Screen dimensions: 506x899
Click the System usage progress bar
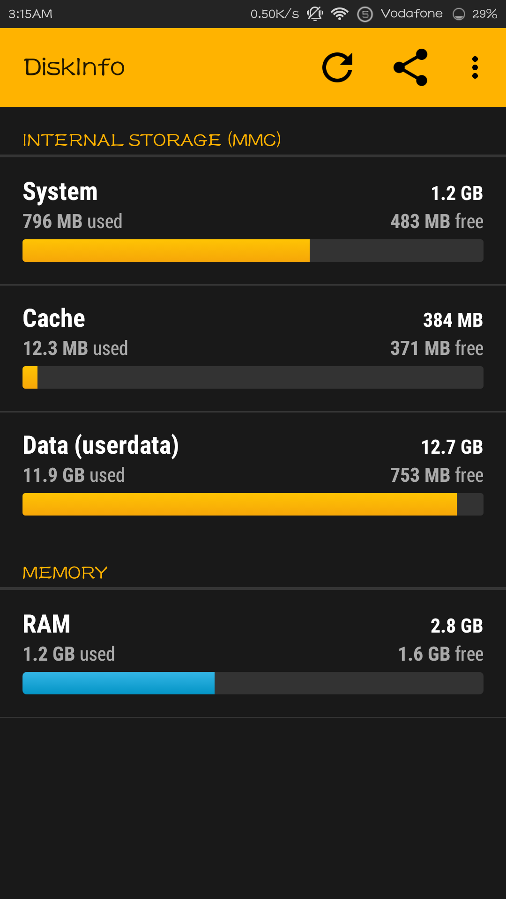[253, 251]
